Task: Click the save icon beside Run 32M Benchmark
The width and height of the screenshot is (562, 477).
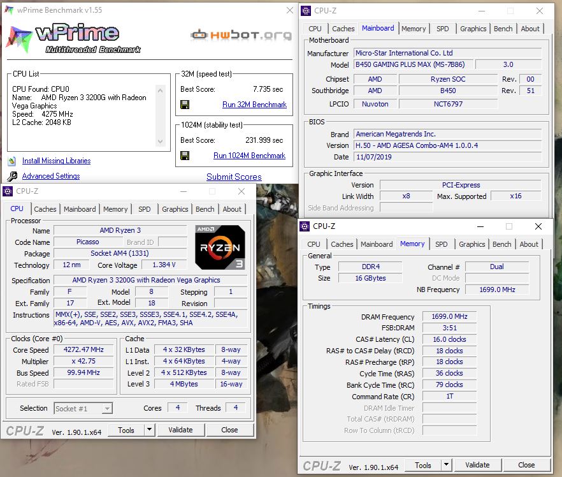Action: 185,105
